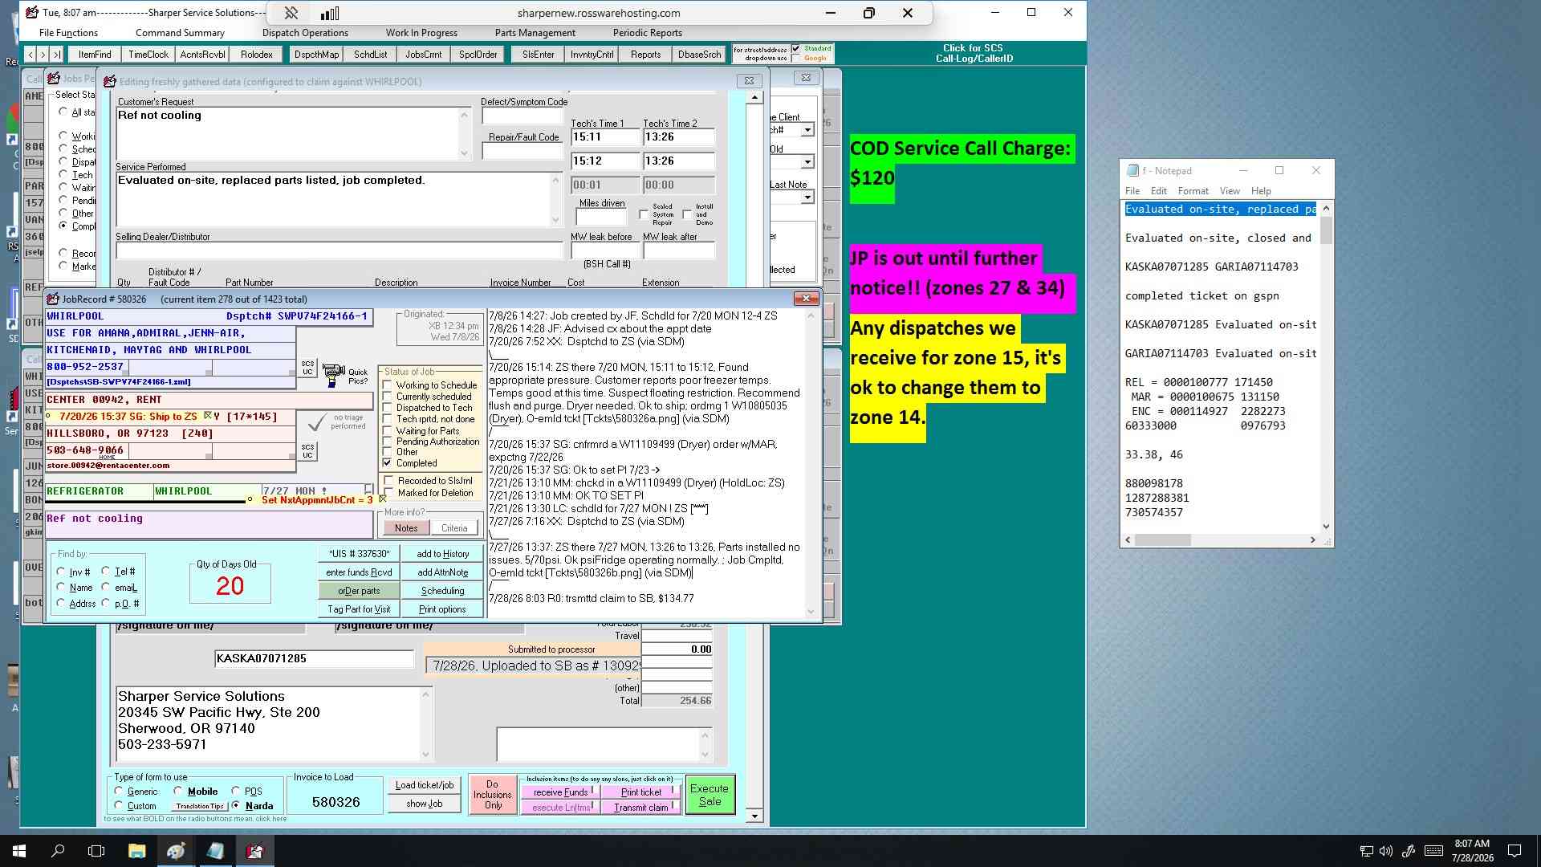Viewport: 1541px width, 867px height.
Task: Click Notepad's horizontal scrollbar thumb
Action: tap(1163, 540)
